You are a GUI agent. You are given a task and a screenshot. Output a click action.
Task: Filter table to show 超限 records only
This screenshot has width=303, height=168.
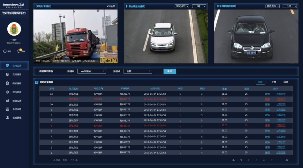tap(286, 82)
